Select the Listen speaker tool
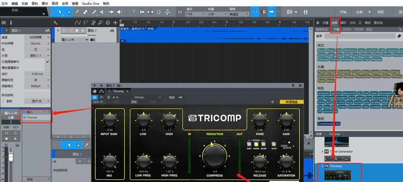The width and height of the screenshot is (403, 182). (119, 12)
